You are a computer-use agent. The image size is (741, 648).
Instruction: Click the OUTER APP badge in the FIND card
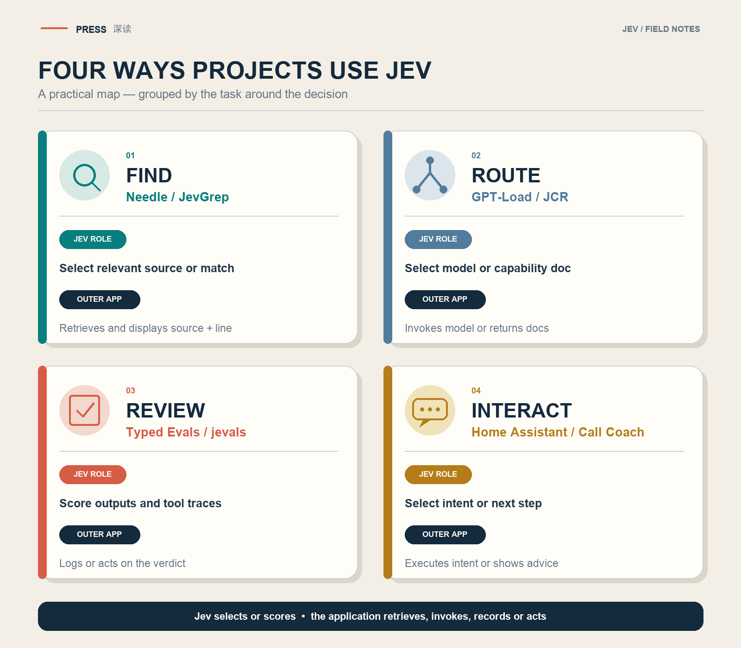[100, 299]
